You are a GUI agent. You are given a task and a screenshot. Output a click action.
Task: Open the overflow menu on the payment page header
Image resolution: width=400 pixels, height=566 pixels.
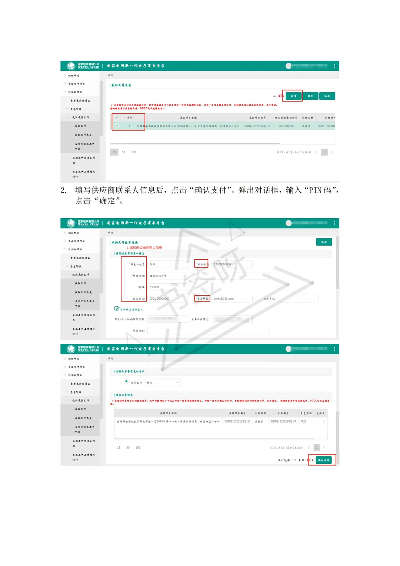[334, 348]
